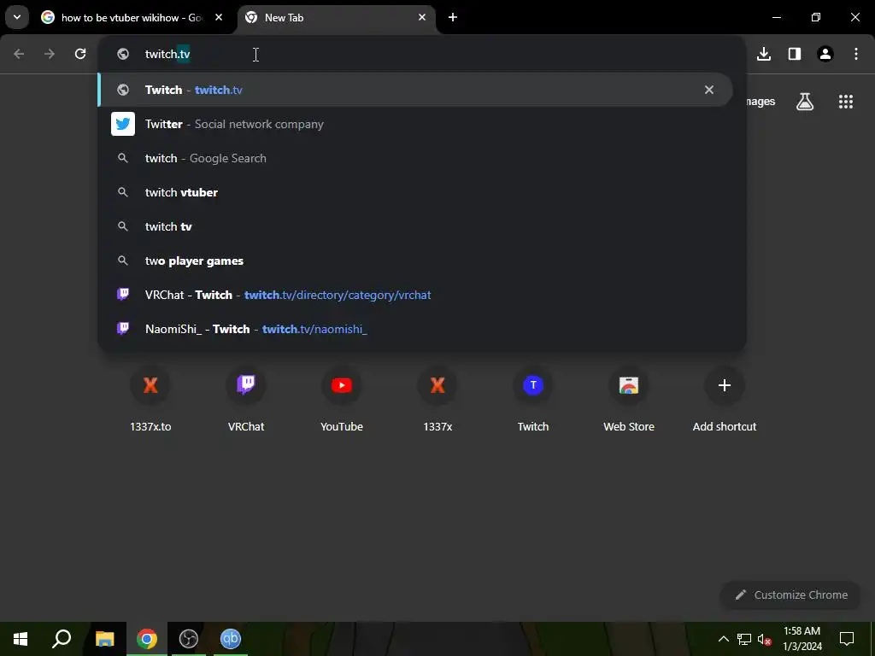Open the 1337x.to shortcut tile
This screenshot has height=656, width=875.
tap(150, 401)
